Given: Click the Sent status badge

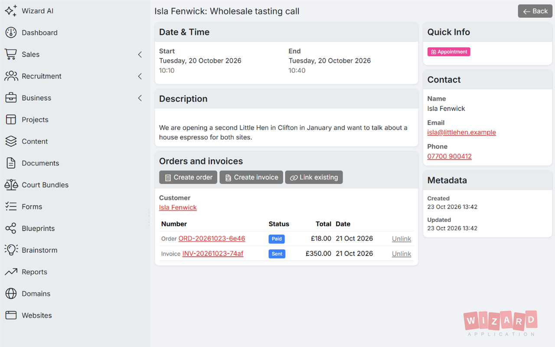Looking at the screenshot, I should coord(277,254).
